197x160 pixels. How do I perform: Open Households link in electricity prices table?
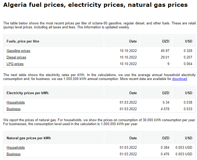click(16, 103)
